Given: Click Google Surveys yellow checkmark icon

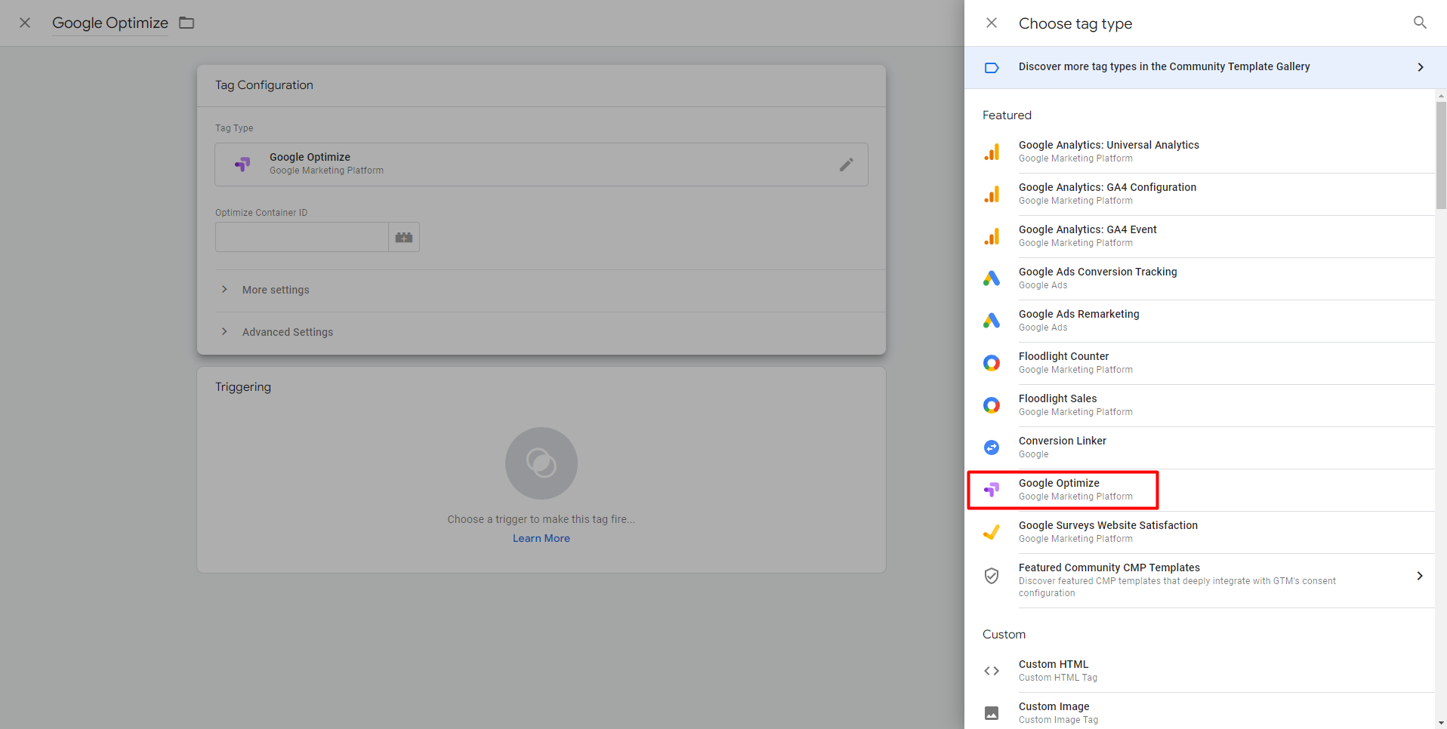Looking at the screenshot, I should click(992, 532).
